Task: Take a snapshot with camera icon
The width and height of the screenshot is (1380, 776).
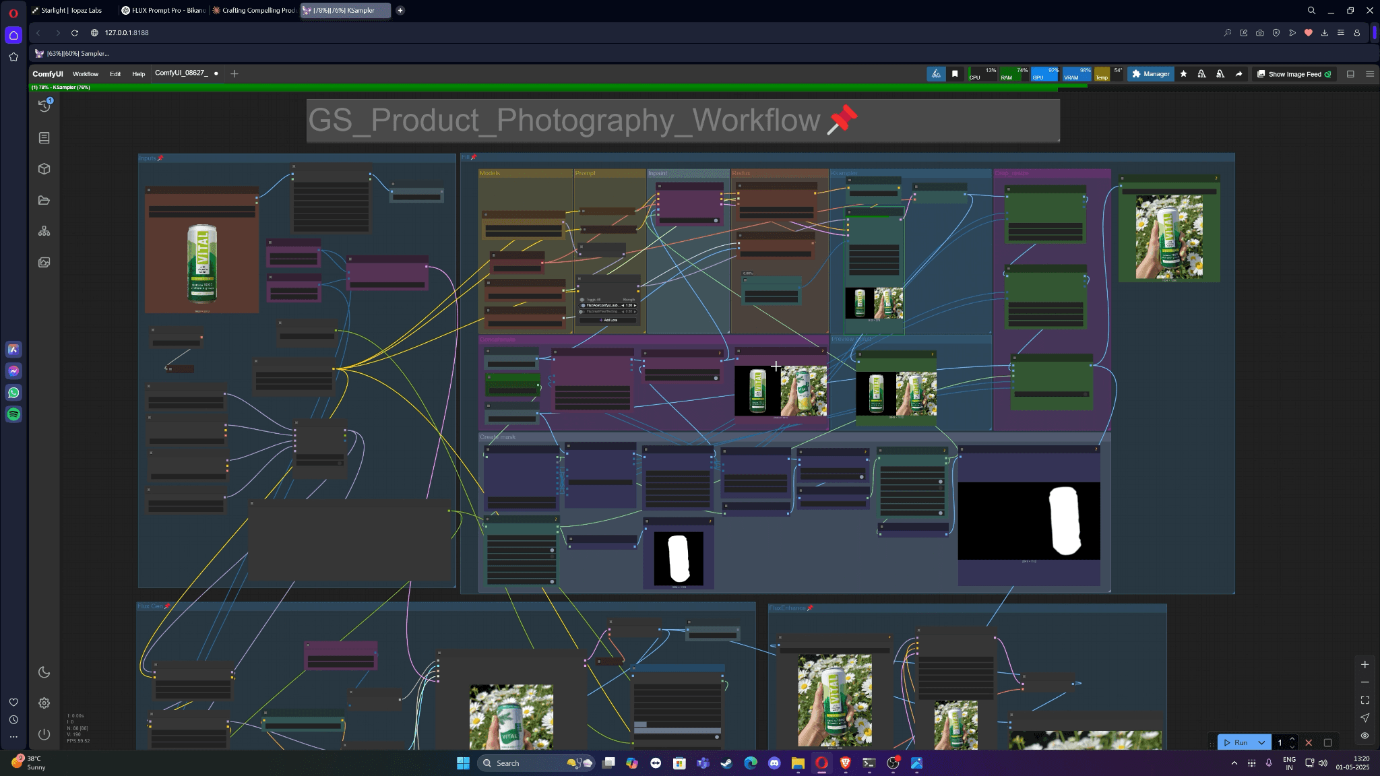Action: point(1260,32)
